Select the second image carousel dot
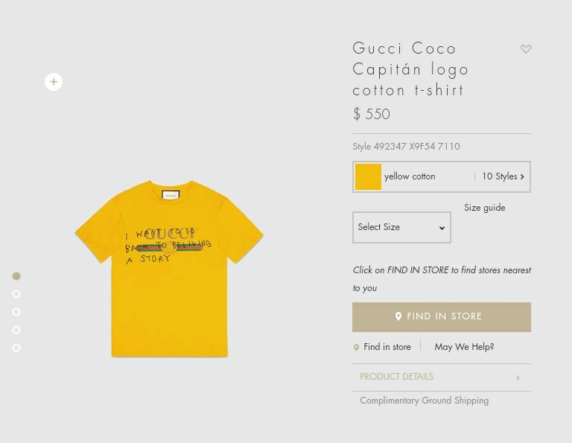The image size is (572, 443). tap(16, 294)
